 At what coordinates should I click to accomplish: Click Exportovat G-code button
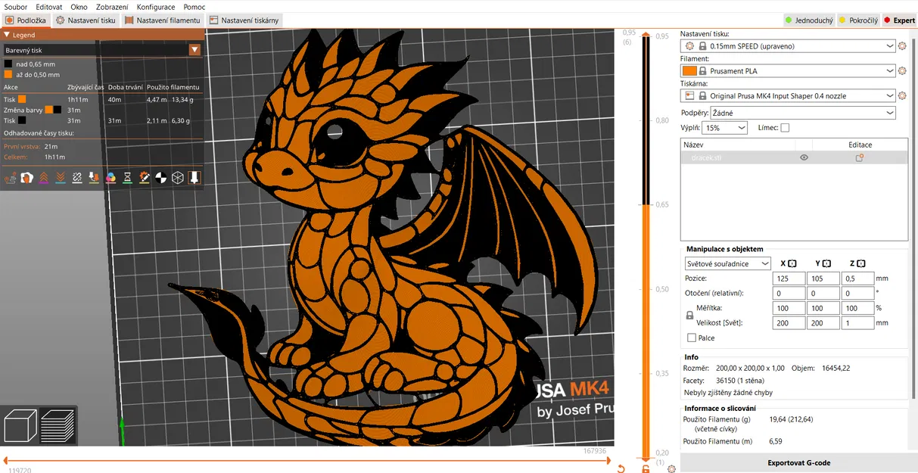coord(799,462)
